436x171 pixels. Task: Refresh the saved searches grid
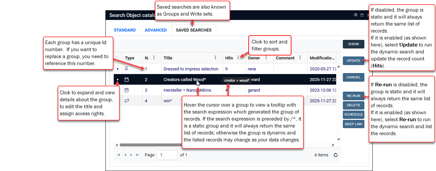coord(336,155)
